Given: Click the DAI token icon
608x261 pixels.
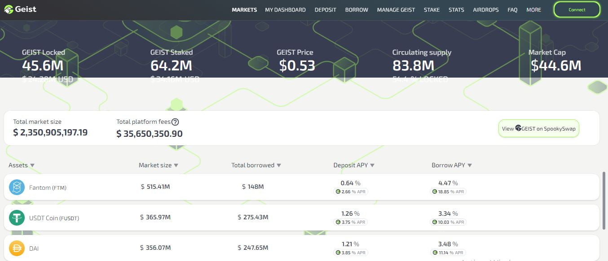Looking at the screenshot, I should 17,248.
